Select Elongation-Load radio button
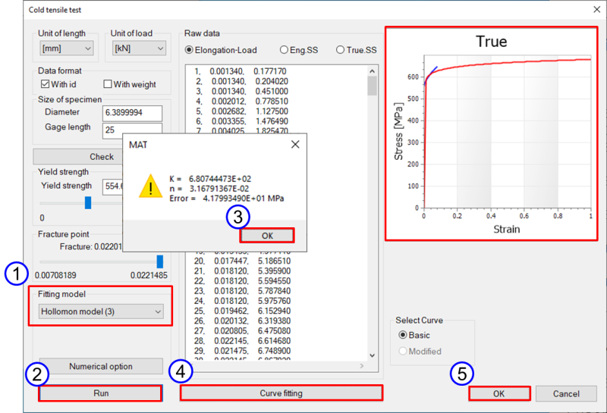 tap(190, 49)
